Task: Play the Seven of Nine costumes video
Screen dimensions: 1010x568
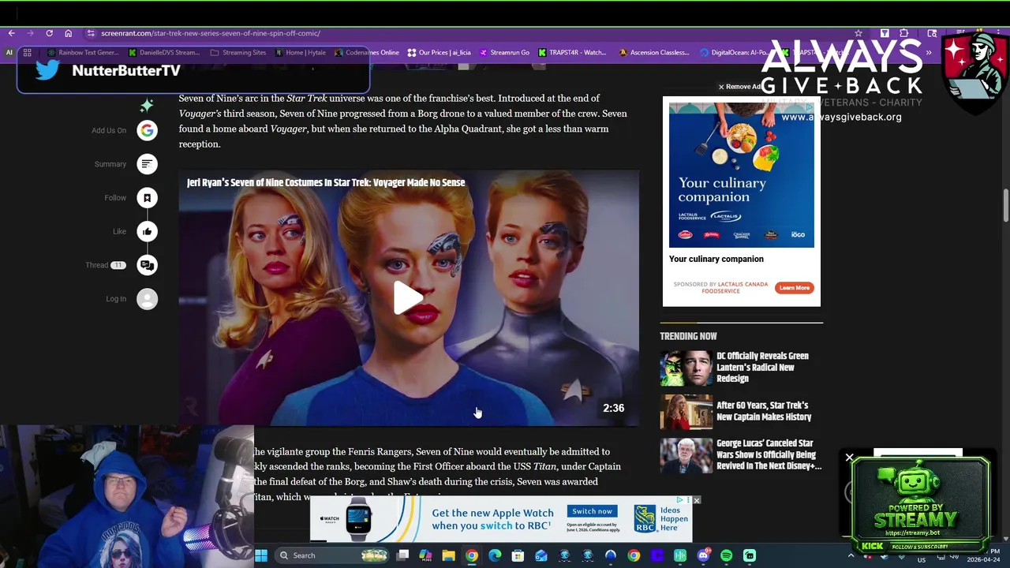Action: (x=408, y=298)
